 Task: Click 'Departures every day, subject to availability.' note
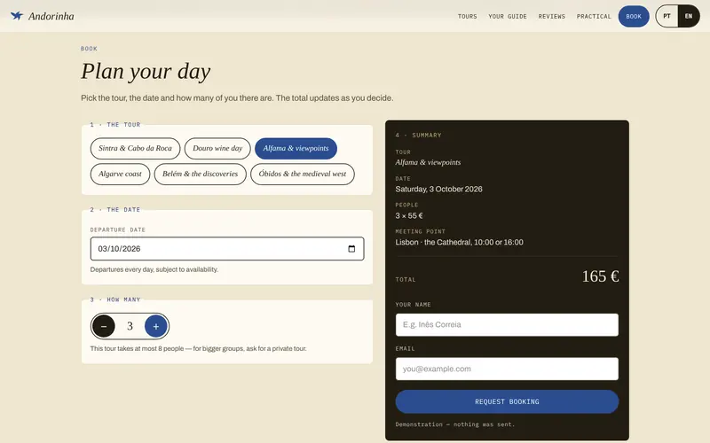(154, 269)
